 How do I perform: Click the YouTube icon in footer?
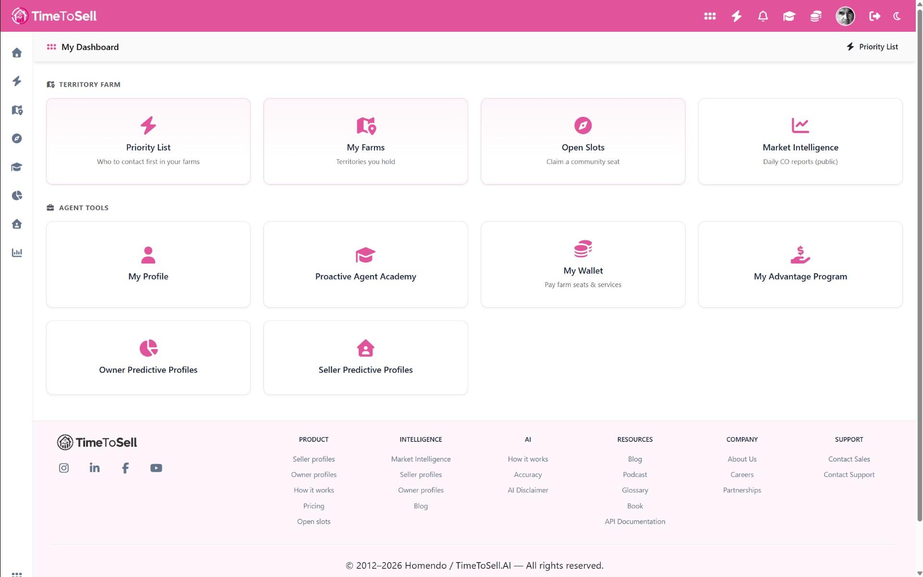(156, 468)
